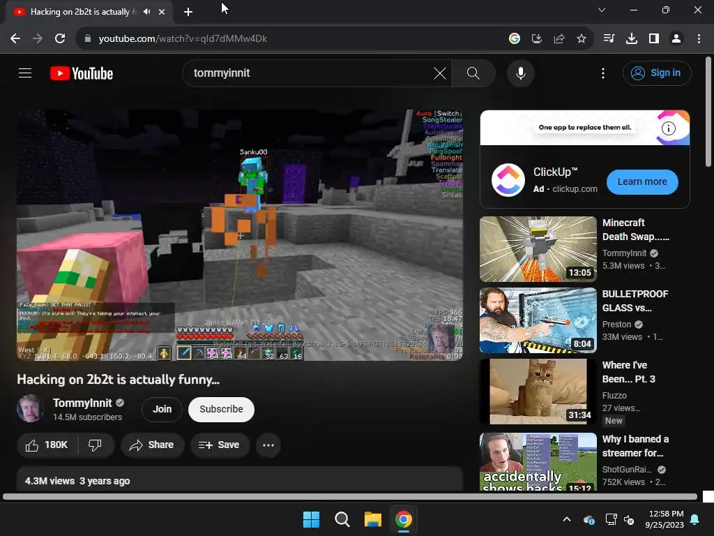The image size is (714, 536).
Task: Open Why I banned a streamer thumbnail
Action: (538, 461)
